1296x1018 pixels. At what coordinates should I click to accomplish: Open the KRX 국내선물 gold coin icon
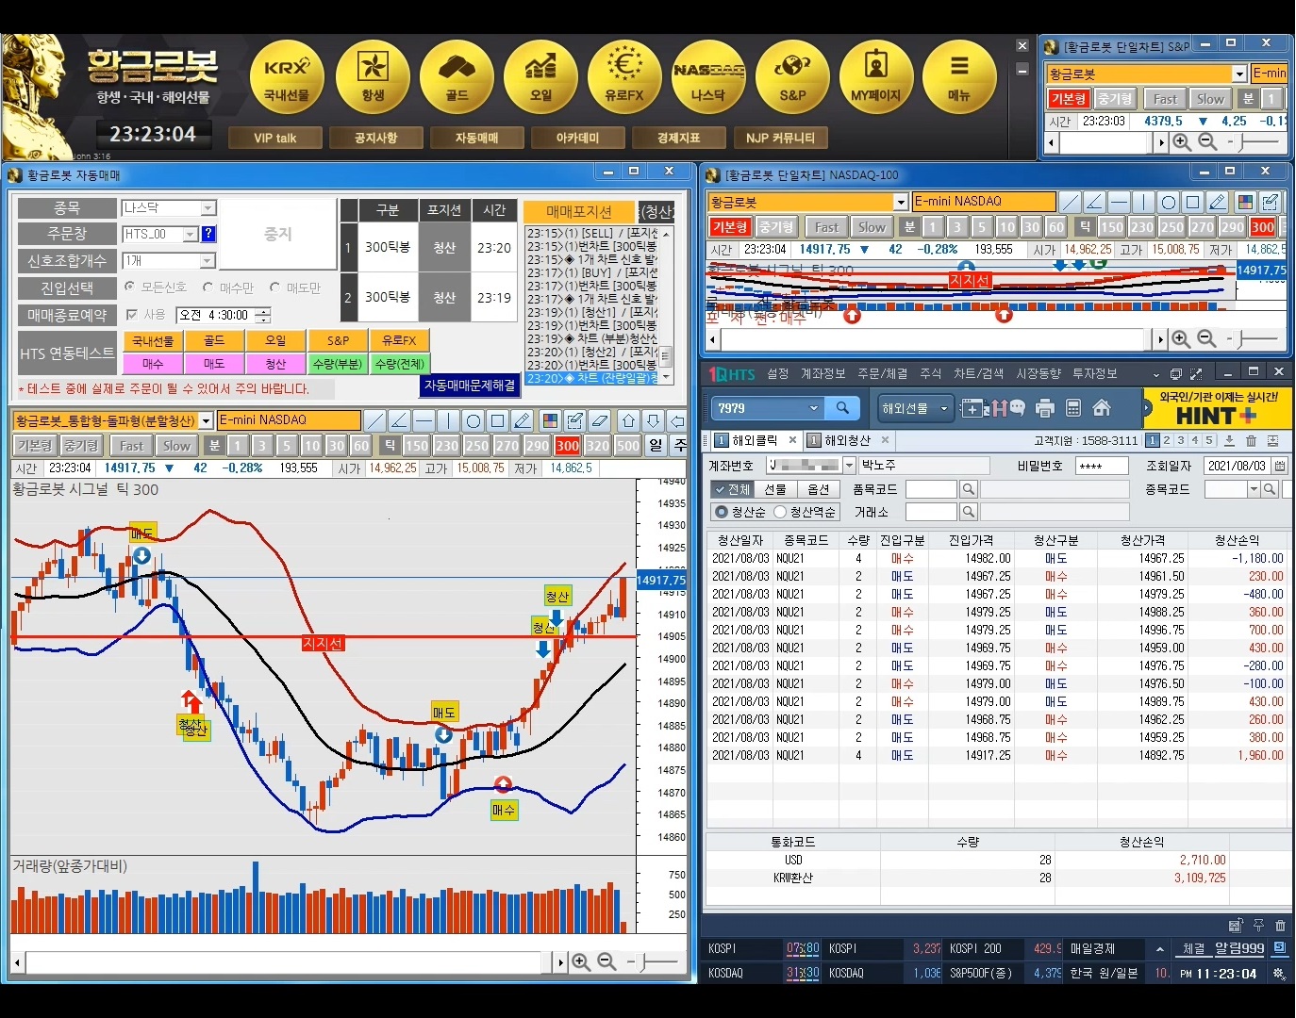pos(286,77)
